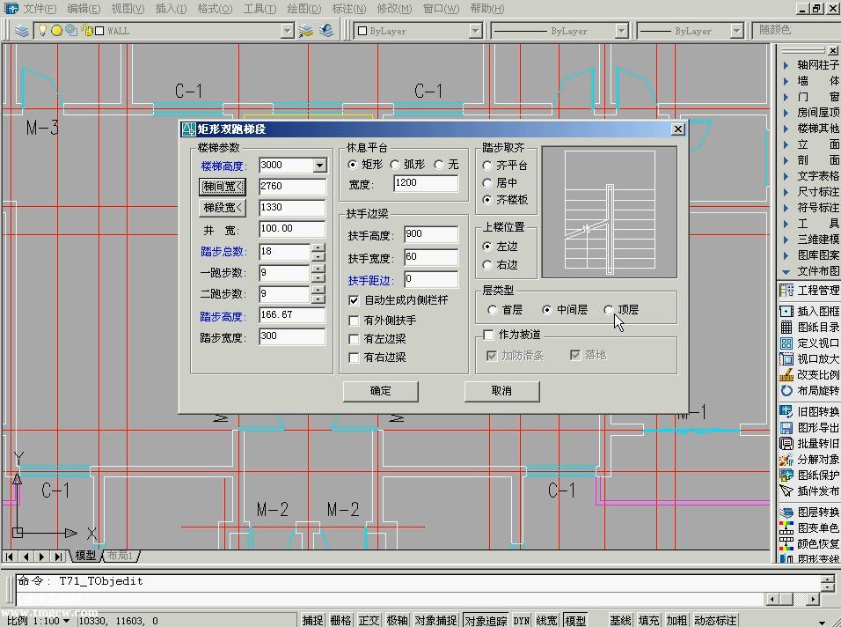The height and width of the screenshot is (627, 841).
Task: Toggle 正交 status bar button
Action: (369, 621)
